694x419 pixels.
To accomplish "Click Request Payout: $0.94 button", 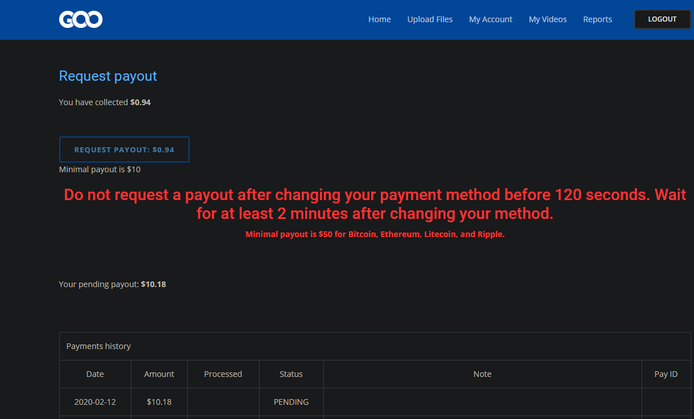I will click(x=124, y=150).
